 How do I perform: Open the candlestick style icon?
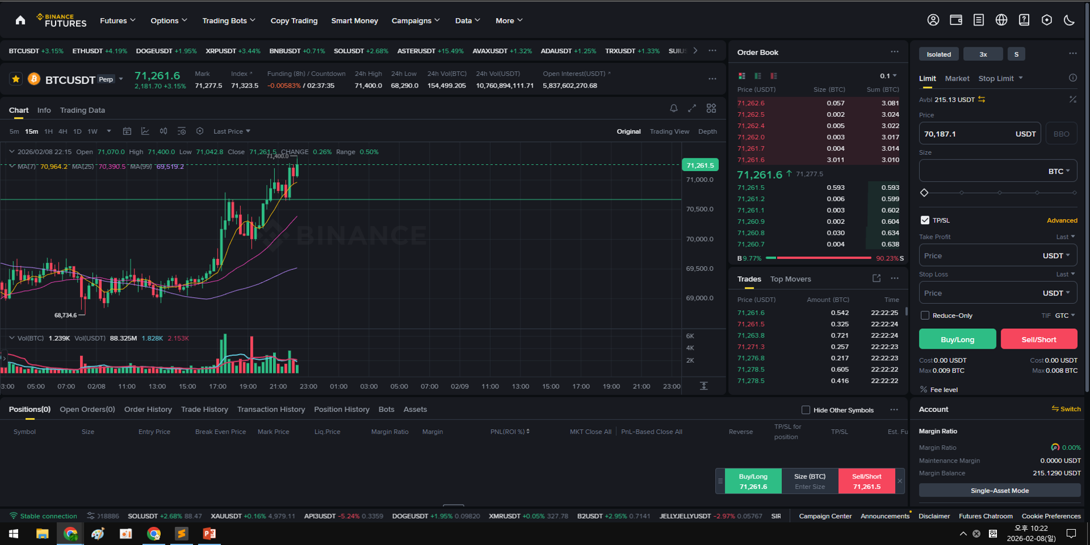pyautogui.click(x=164, y=131)
